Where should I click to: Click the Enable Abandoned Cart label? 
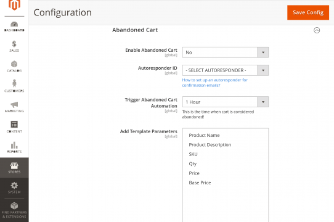pyautogui.click(x=151, y=50)
